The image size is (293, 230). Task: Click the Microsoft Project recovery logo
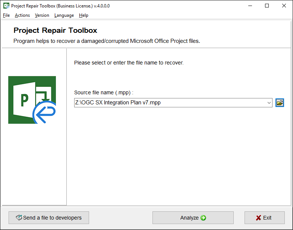pos(32,100)
